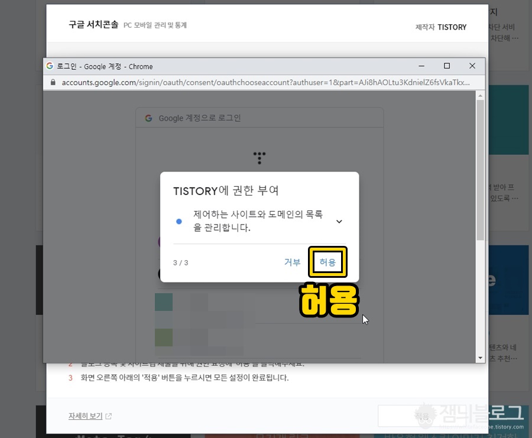Click the TISTORY에 권한 부여 heading
This screenshot has width=532, height=438.
[226, 191]
